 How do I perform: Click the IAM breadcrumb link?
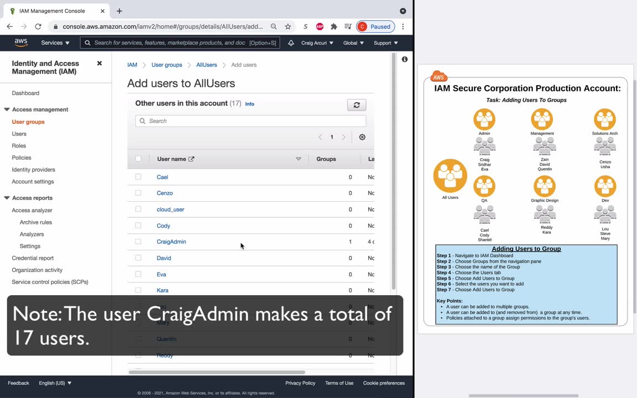[x=132, y=65]
